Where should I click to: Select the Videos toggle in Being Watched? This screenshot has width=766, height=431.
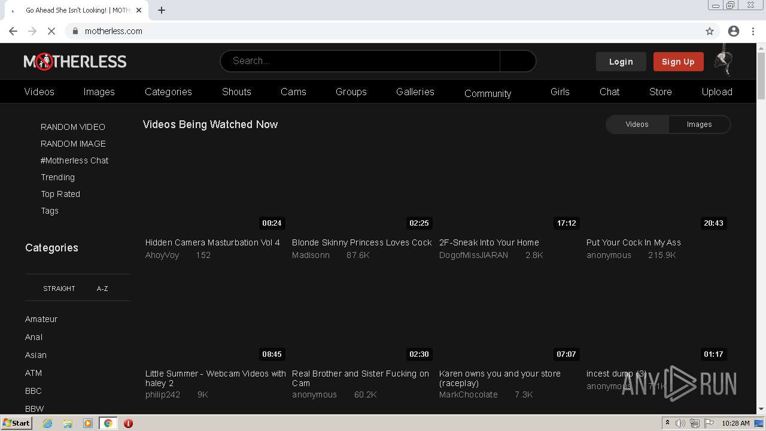click(x=637, y=125)
